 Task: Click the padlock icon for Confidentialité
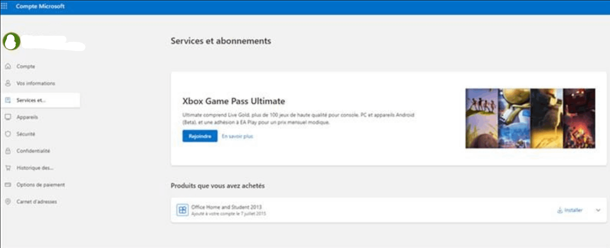point(8,151)
